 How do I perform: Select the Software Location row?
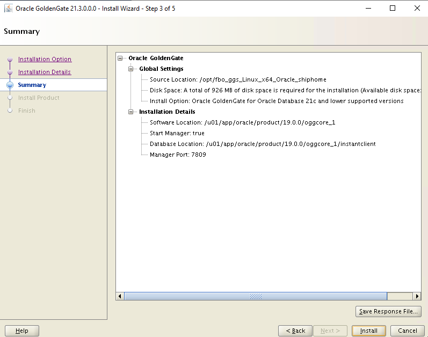242,122
